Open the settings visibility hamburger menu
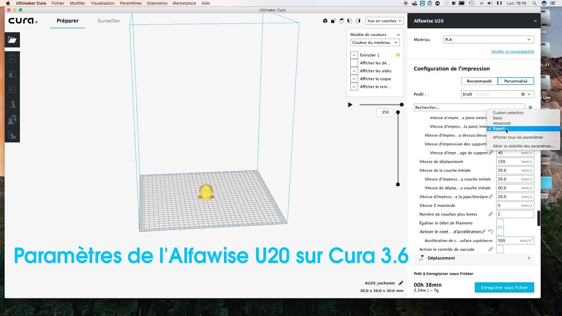The height and width of the screenshot is (316, 562). (x=530, y=107)
